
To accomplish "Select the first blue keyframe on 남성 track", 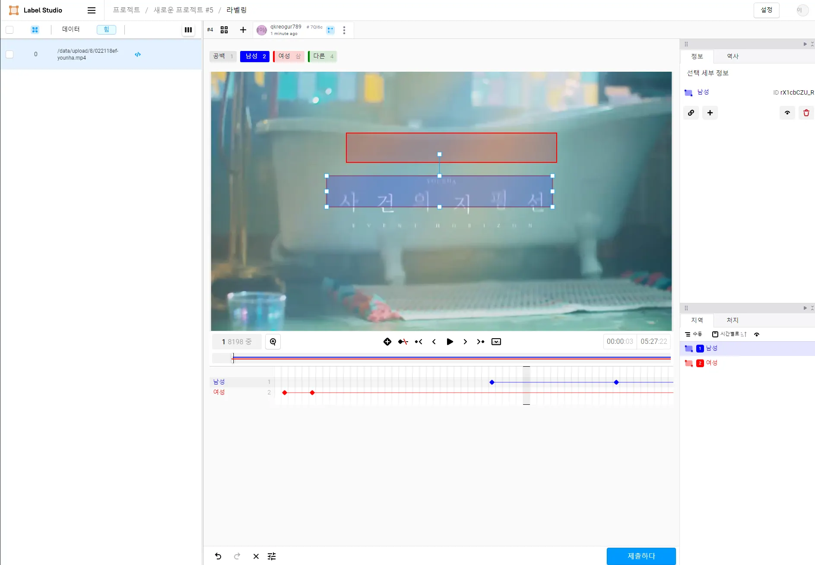I will pyautogui.click(x=492, y=382).
